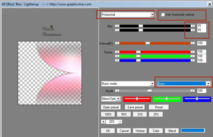Click the Xtreme button

coord(140,131)
